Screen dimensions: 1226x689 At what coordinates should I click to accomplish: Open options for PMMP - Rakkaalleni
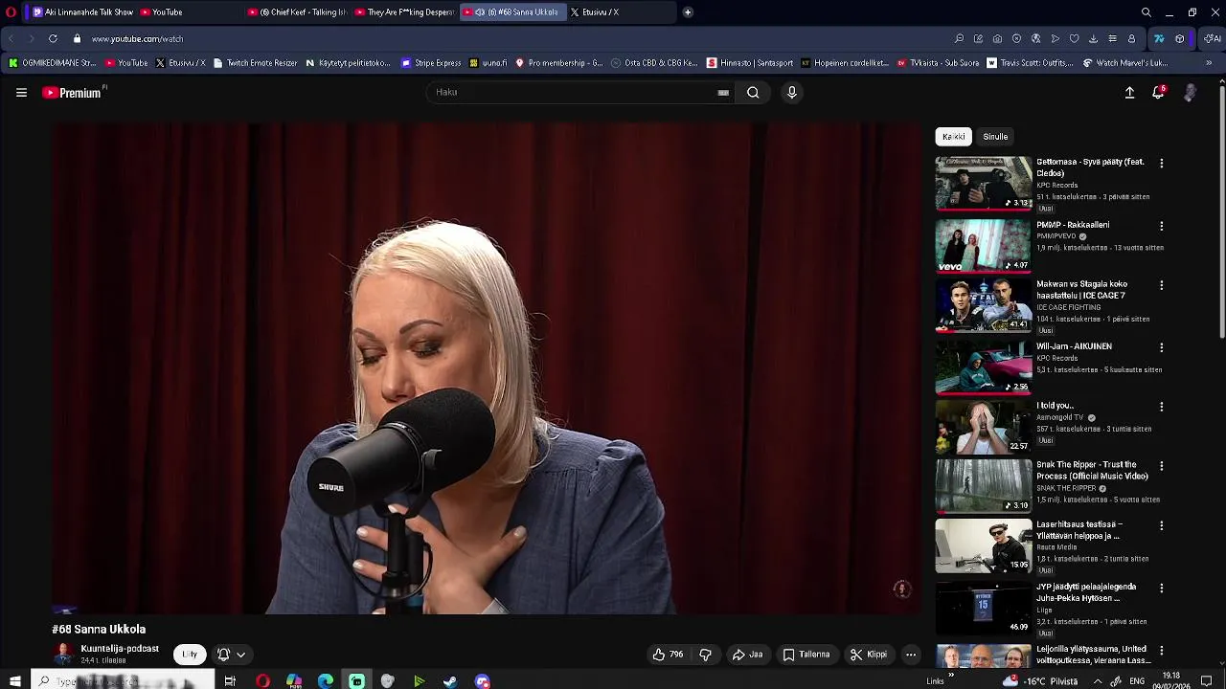coord(1161,227)
